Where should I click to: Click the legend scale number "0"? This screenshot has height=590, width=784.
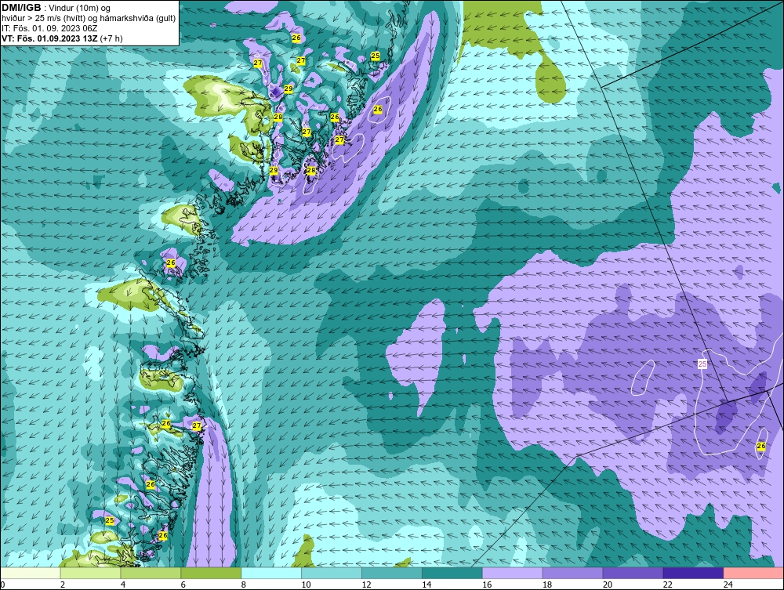point(2,585)
